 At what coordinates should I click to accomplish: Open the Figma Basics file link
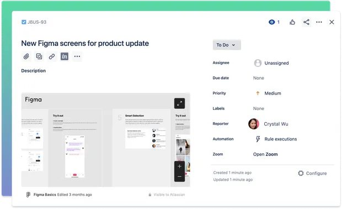45,195
